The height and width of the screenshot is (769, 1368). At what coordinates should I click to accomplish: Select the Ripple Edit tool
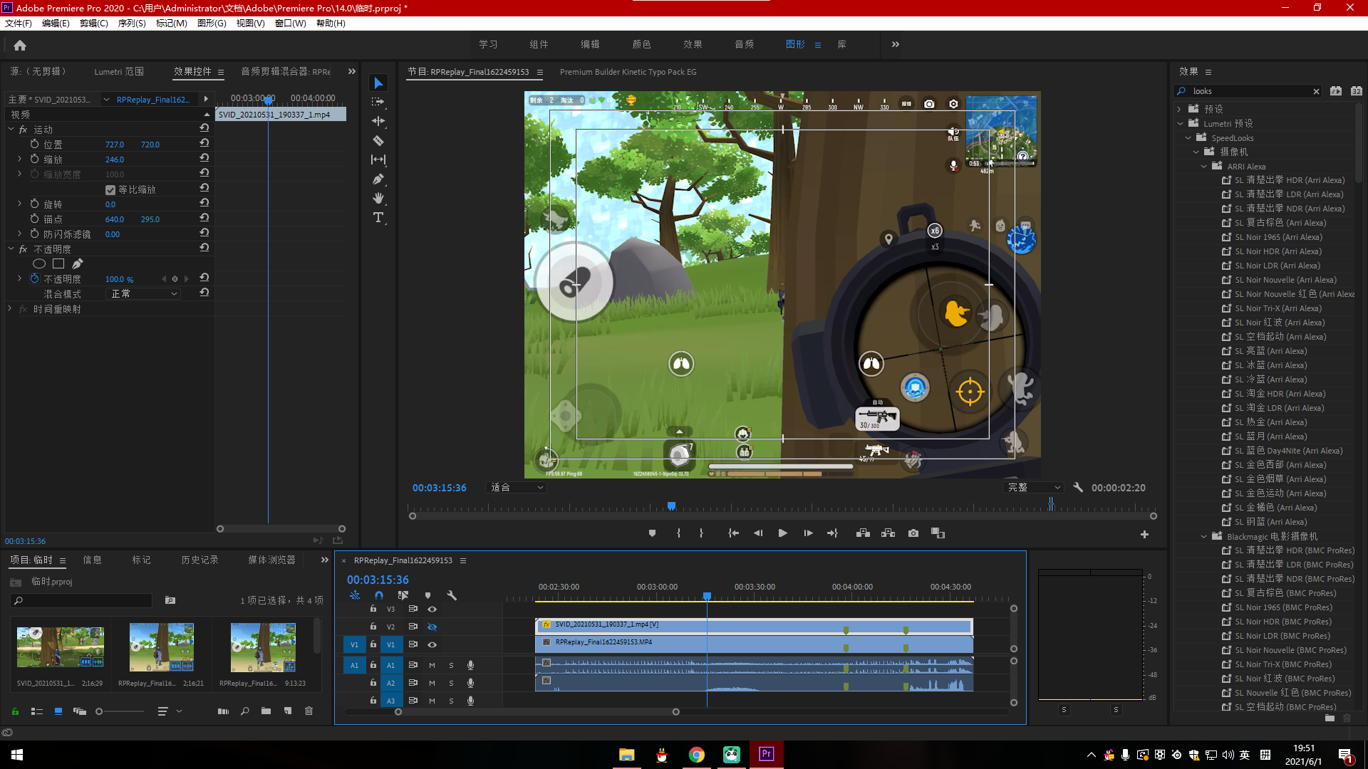click(378, 121)
